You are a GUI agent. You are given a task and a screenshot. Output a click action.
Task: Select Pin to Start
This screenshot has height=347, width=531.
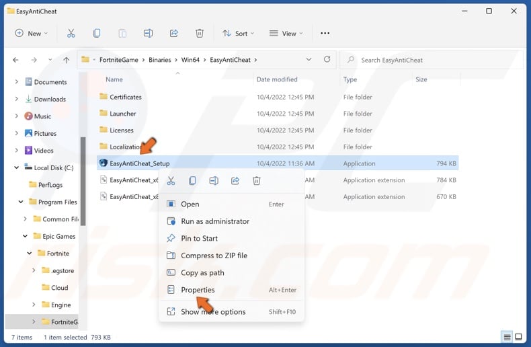point(231,238)
